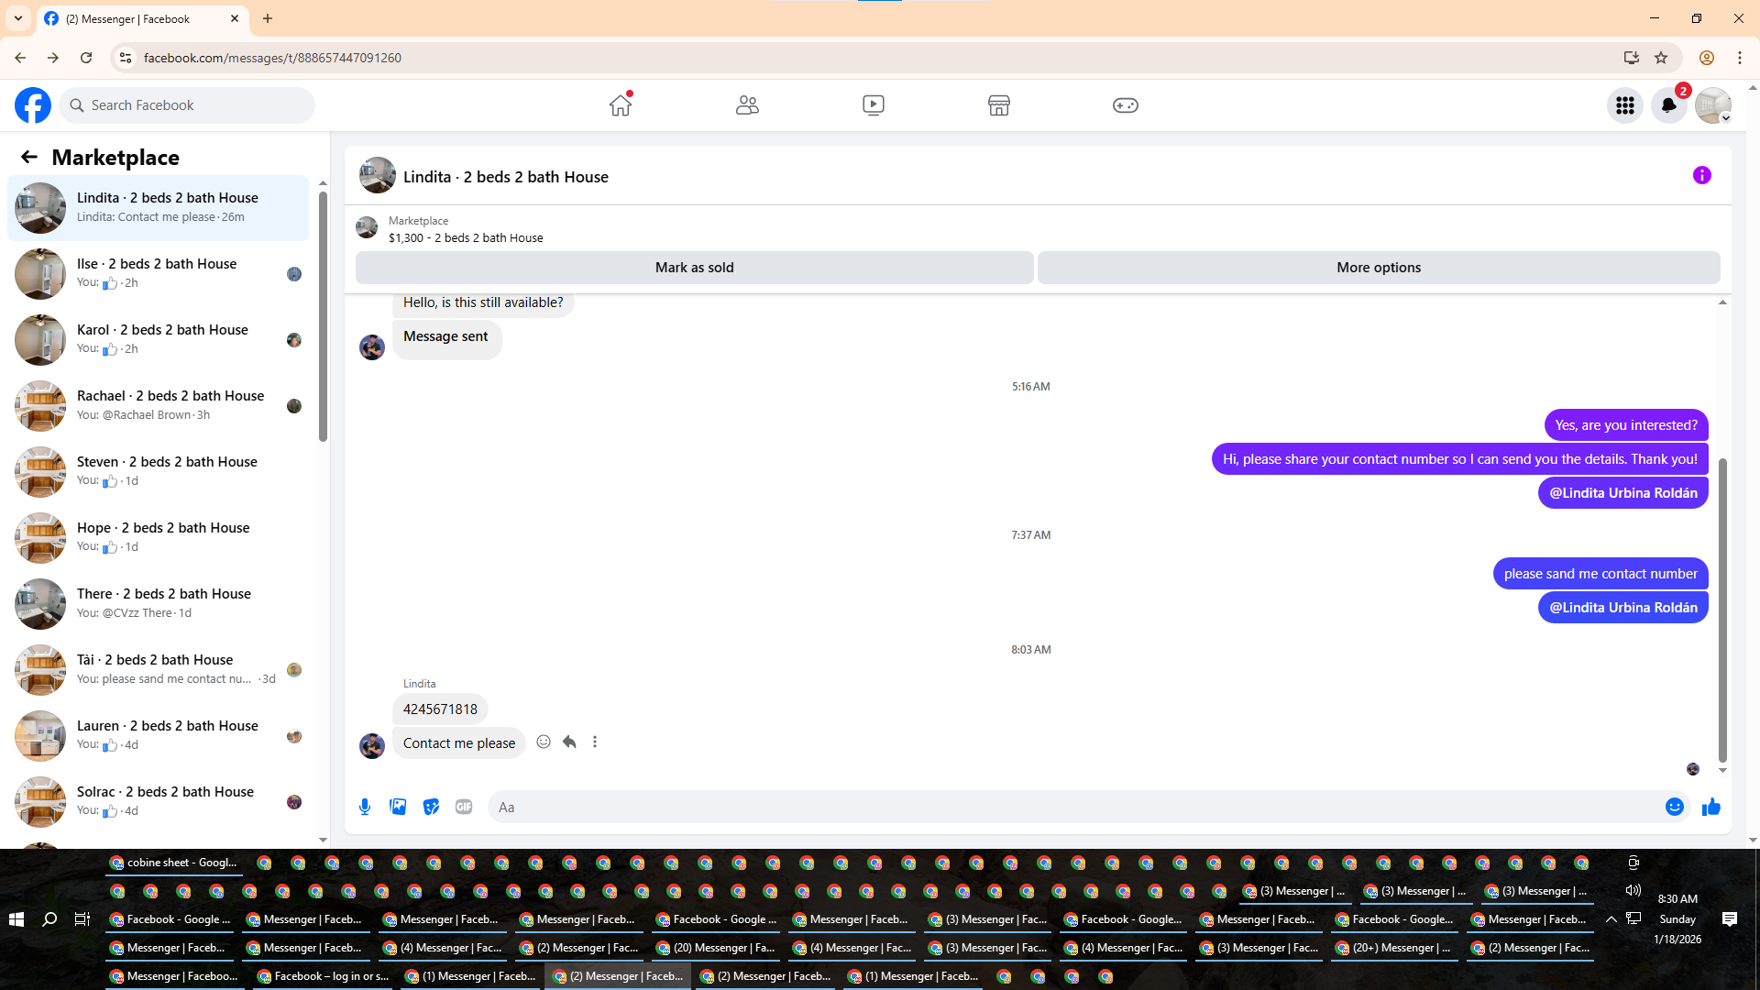
Task: Open the sticker picker icon
Action: [x=431, y=807]
